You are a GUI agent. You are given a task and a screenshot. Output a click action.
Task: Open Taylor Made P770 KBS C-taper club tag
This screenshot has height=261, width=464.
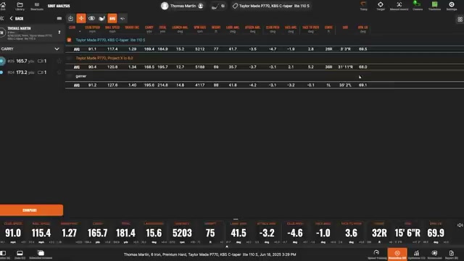point(271,6)
